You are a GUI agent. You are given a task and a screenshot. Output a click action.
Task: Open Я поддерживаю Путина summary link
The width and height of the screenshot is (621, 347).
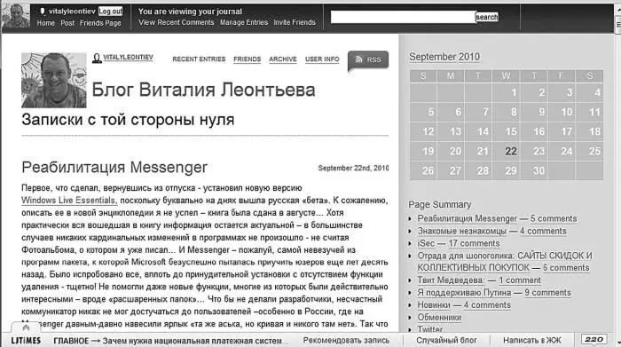(464, 292)
